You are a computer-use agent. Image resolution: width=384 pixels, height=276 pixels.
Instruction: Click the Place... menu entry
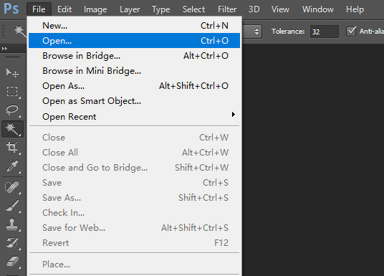click(134, 265)
